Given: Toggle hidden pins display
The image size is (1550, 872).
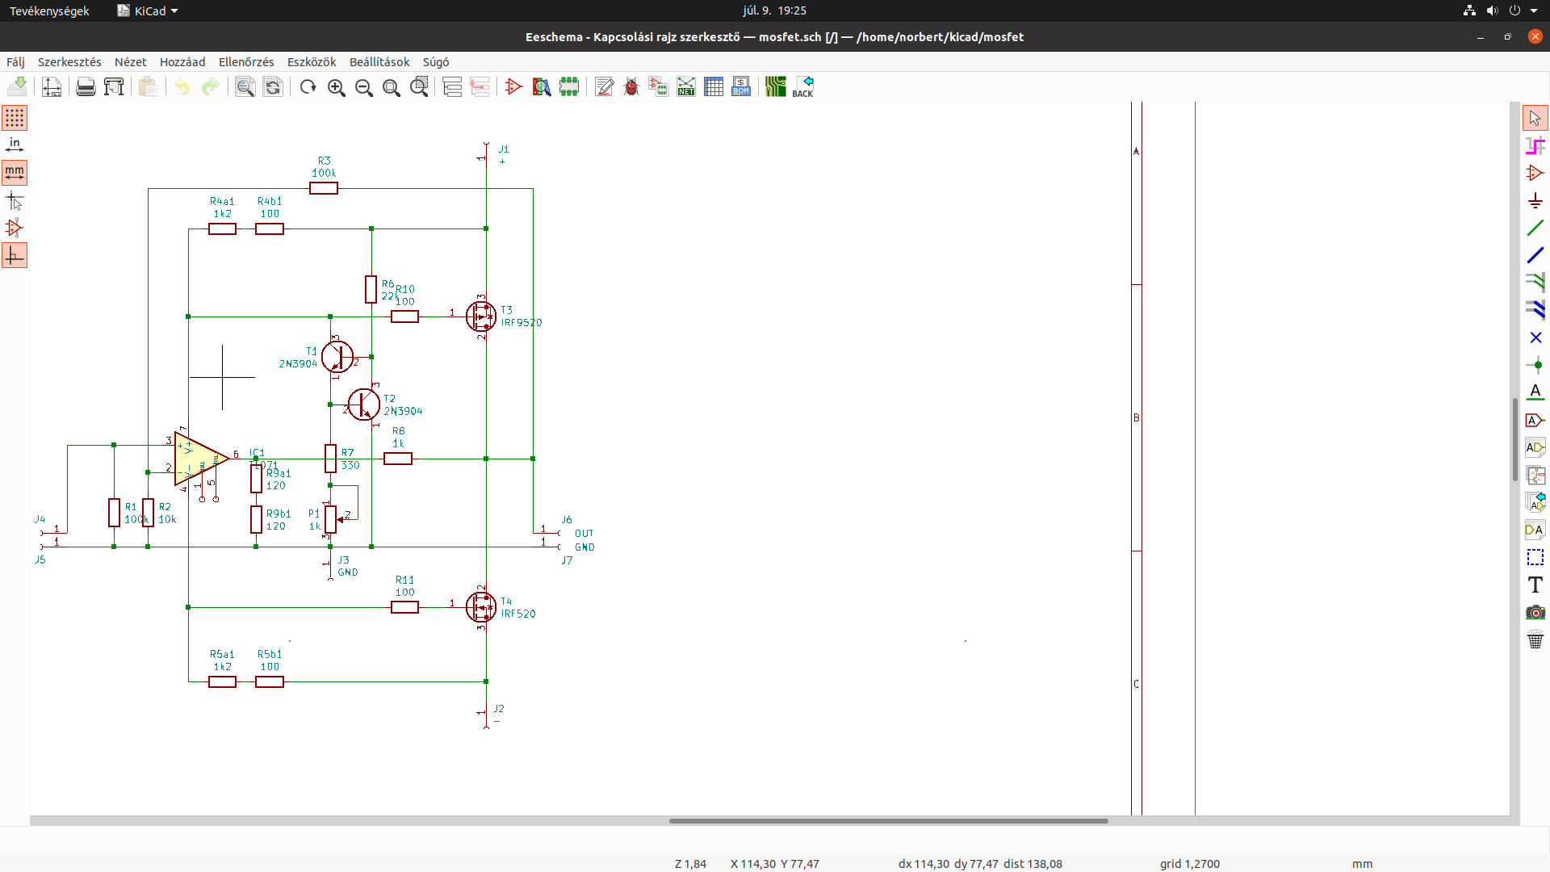Looking at the screenshot, I should click(15, 228).
